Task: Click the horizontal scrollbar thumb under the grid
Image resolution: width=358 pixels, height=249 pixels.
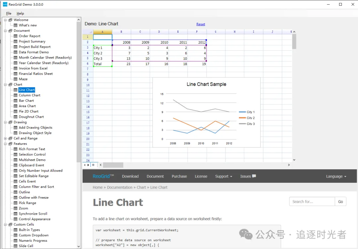Action: tap(113, 165)
